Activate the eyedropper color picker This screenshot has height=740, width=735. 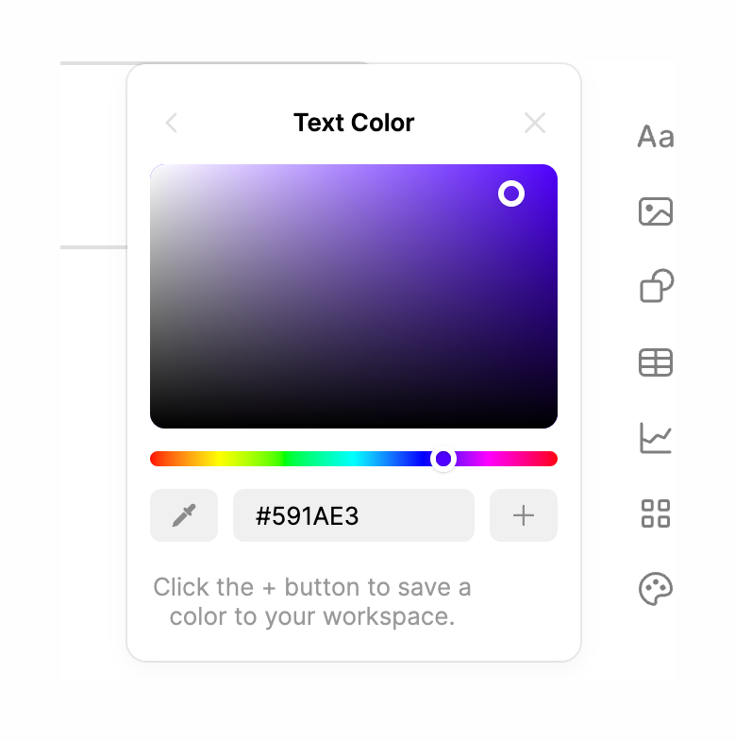click(184, 515)
